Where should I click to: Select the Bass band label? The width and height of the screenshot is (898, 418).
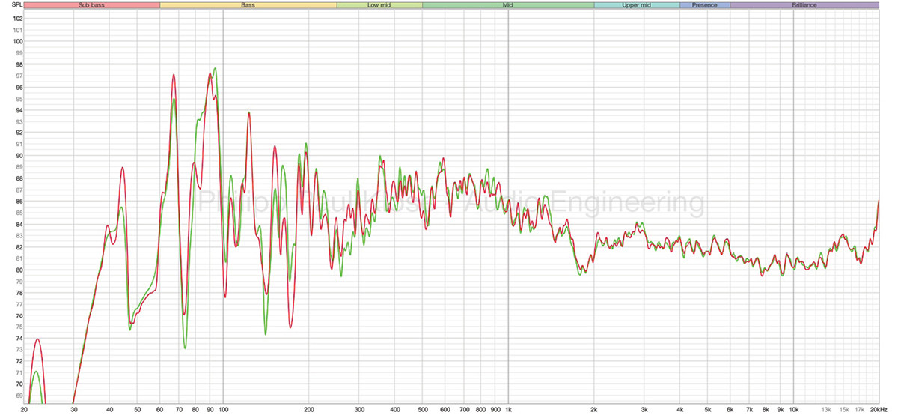coord(248,5)
